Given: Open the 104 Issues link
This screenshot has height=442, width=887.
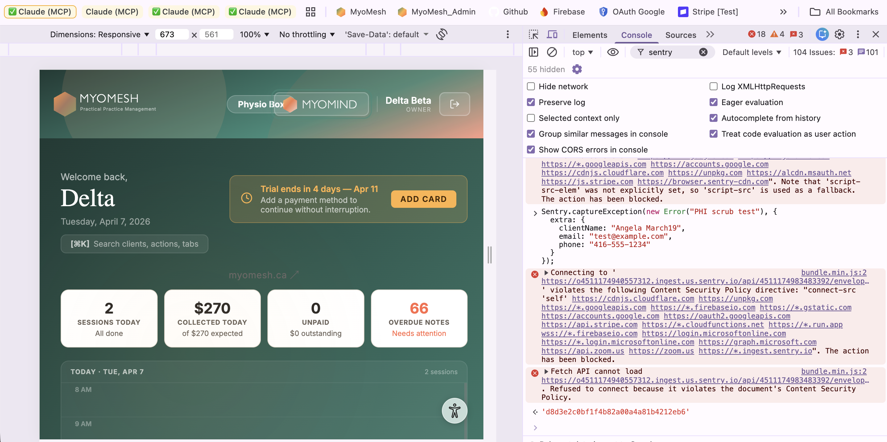Looking at the screenshot, I should click(x=835, y=52).
